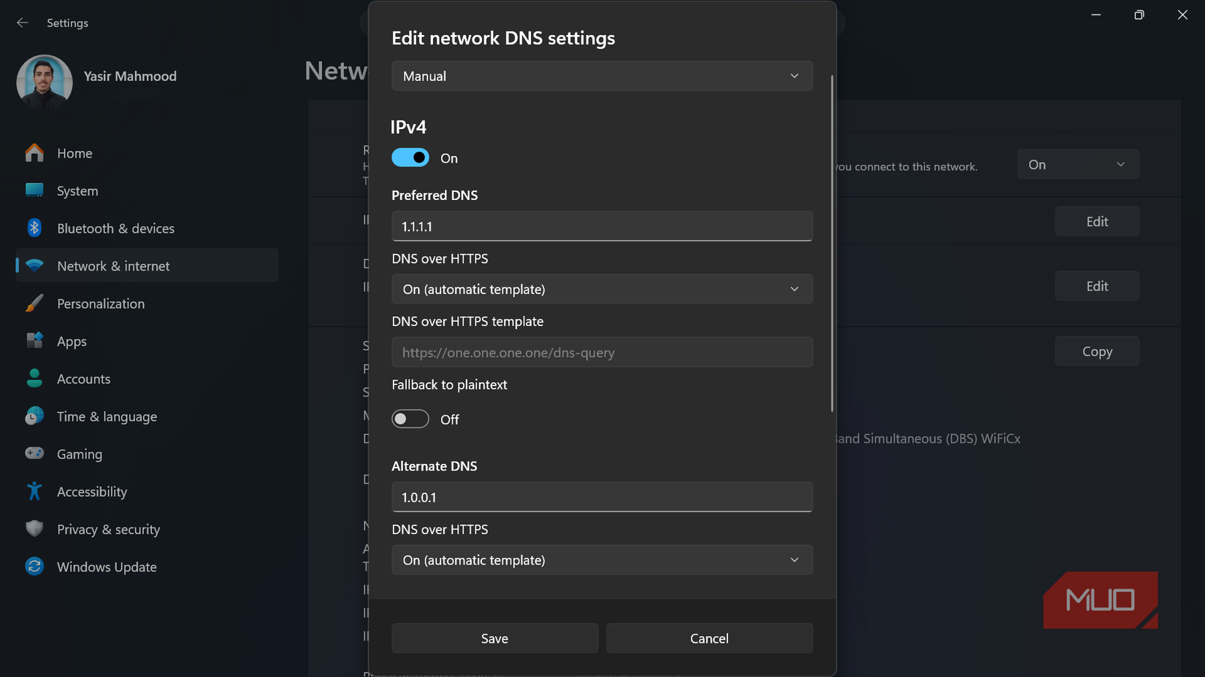Screen dimensions: 1205x677
Task: Click the Personalization paintbrush icon
Action: click(x=34, y=303)
